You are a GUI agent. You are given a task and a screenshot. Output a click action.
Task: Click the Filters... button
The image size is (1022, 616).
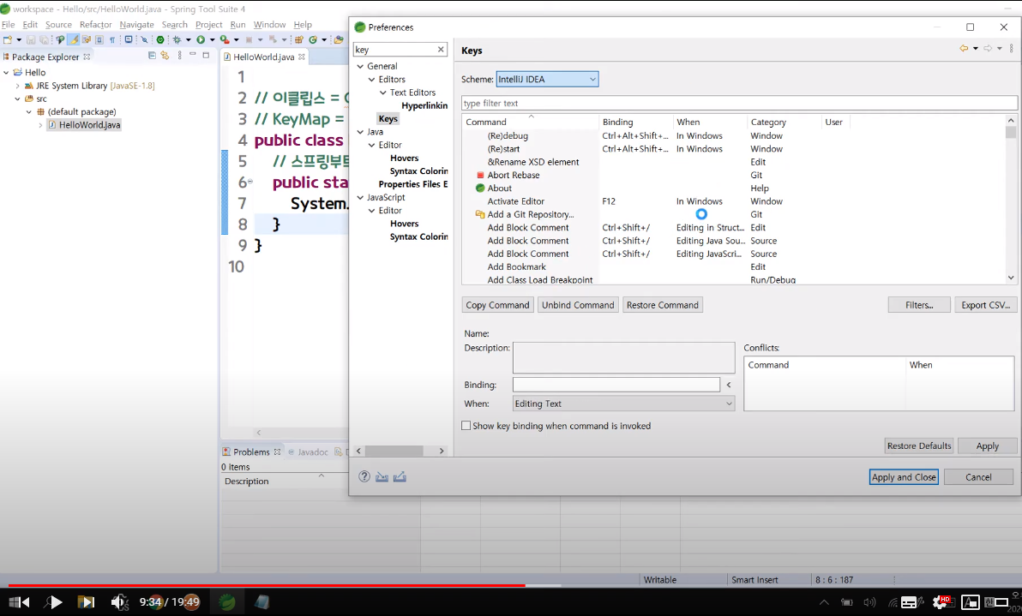click(x=919, y=305)
